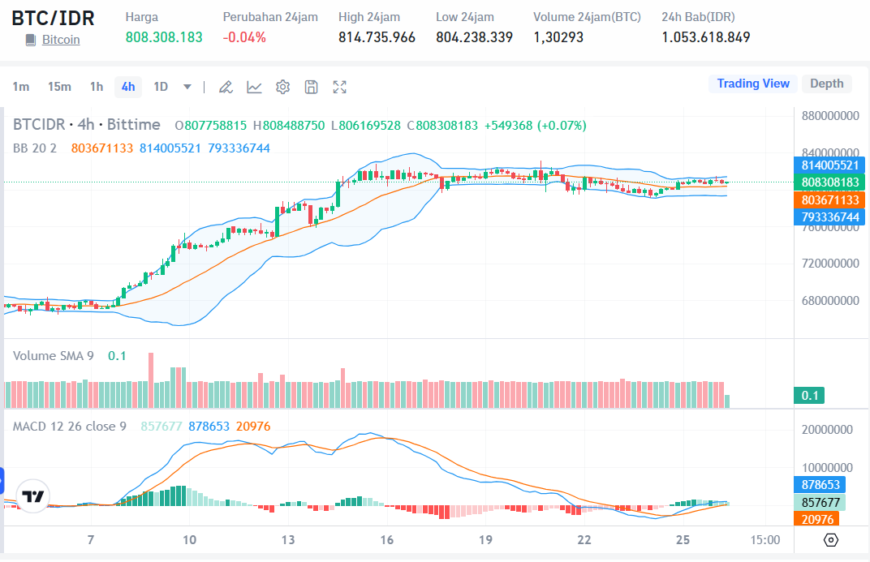Open the Bitcoin info link
Image resolution: width=870 pixels, height=562 pixels.
tap(61, 40)
